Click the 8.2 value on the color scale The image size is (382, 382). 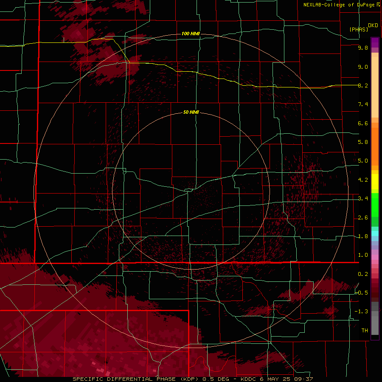click(363, 85)
